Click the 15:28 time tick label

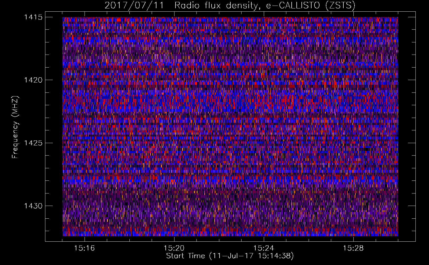(x=353, y=248)
